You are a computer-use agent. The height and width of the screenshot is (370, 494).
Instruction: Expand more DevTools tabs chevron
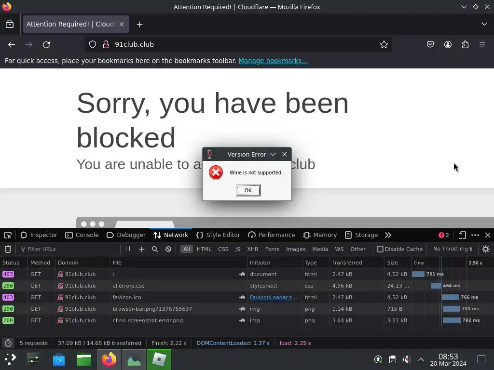point(388,235)
